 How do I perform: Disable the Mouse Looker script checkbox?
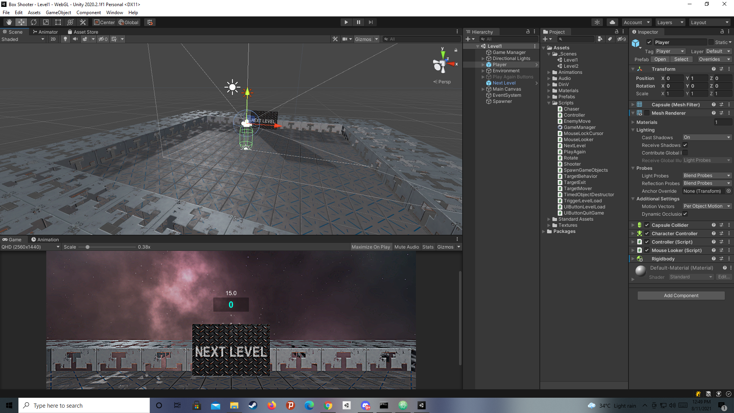point(647,250)
